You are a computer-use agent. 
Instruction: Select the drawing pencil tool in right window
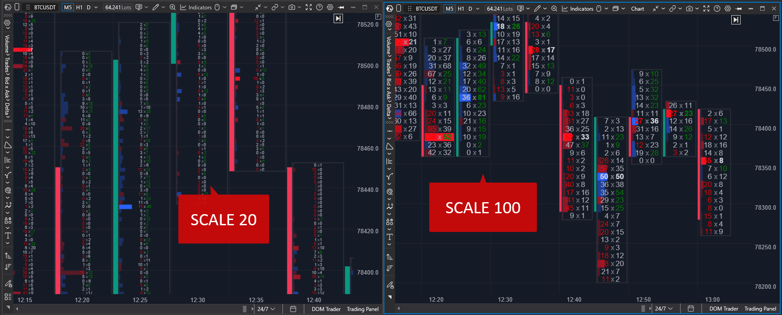(537, 8)
